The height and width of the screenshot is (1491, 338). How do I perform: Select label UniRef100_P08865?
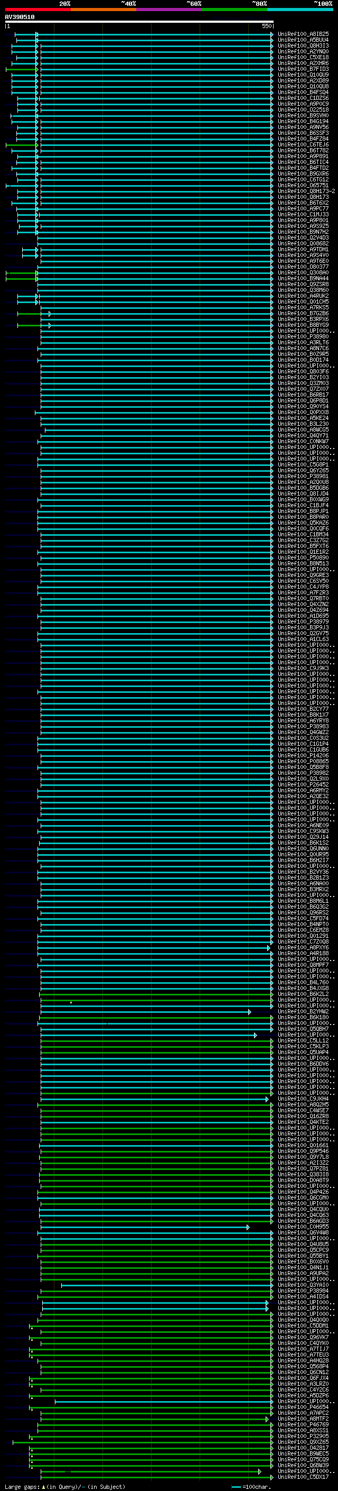[x=303, y=762]
